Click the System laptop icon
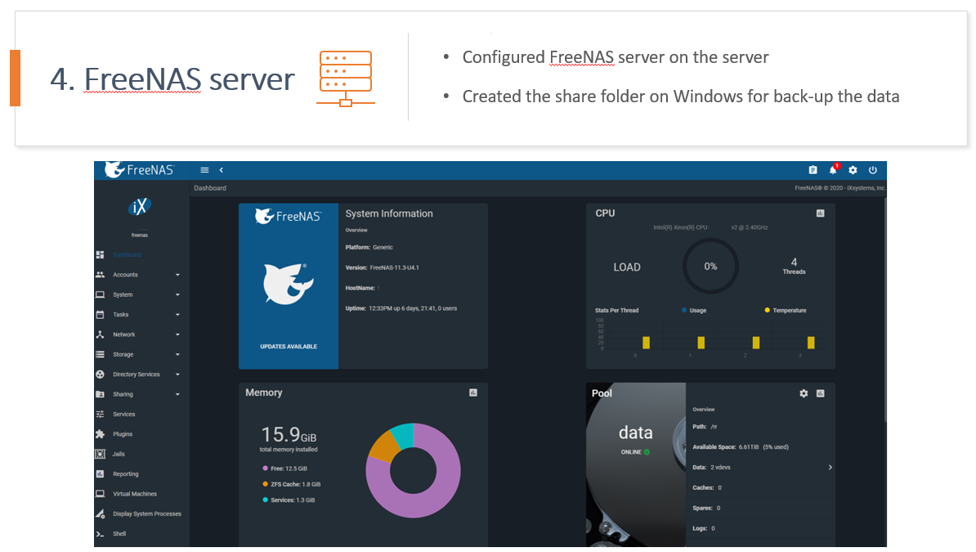 click(x=100, y=294)
